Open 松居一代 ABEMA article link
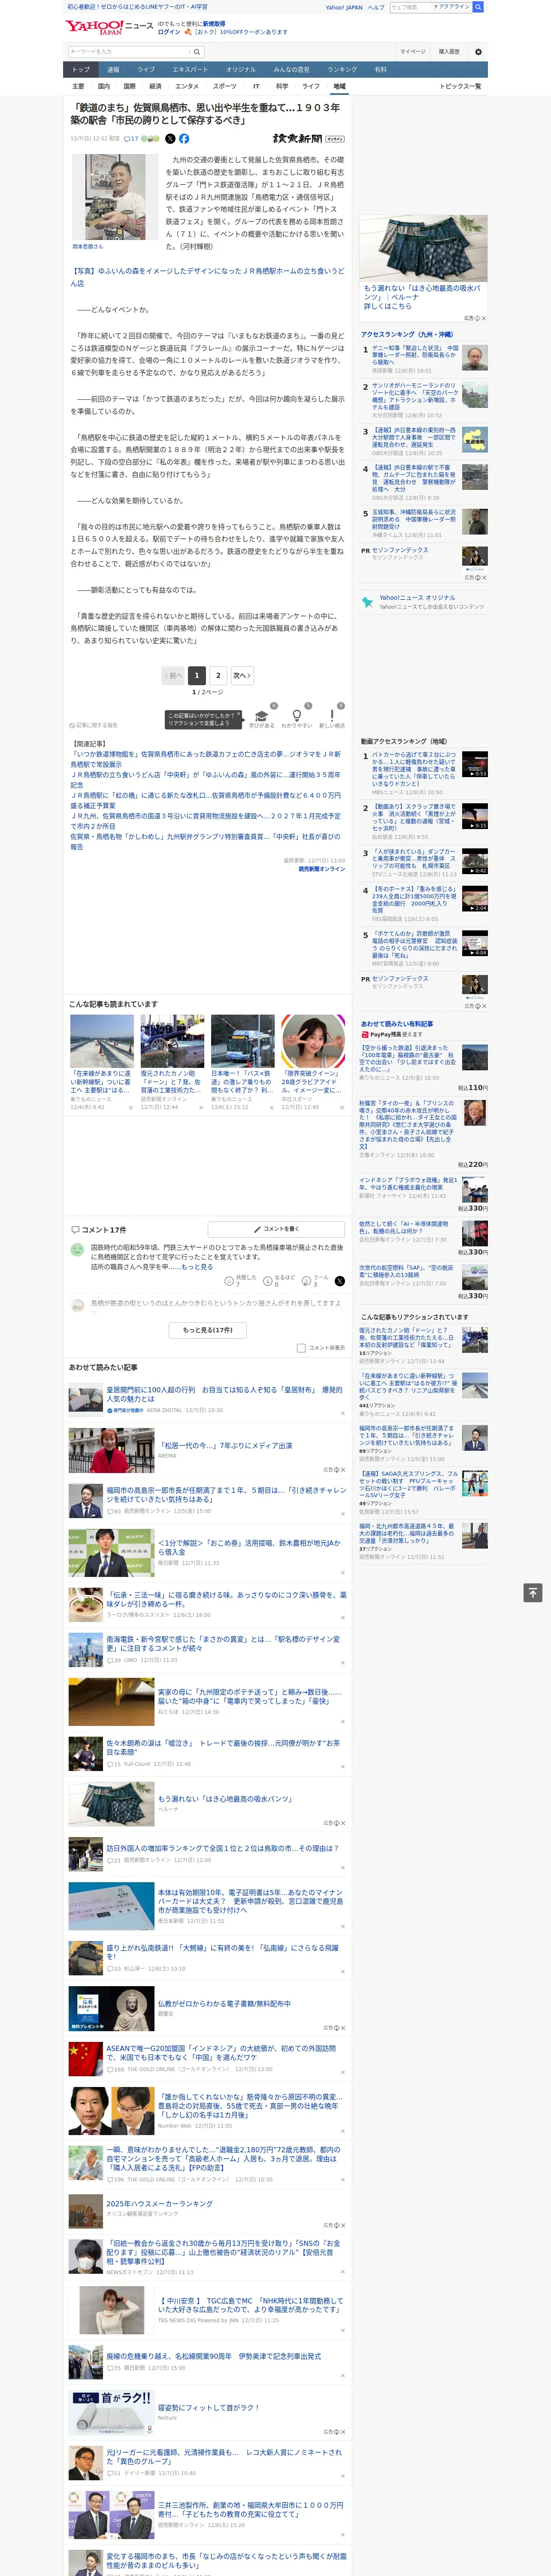The image size is (551, 2576). [225, 1445]
